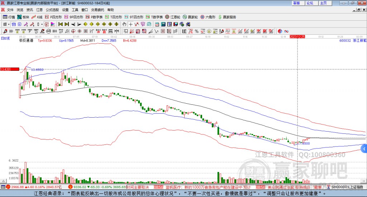Open the 板块 sector view
The width and height of the screenshot is (367, 197).
23,17
